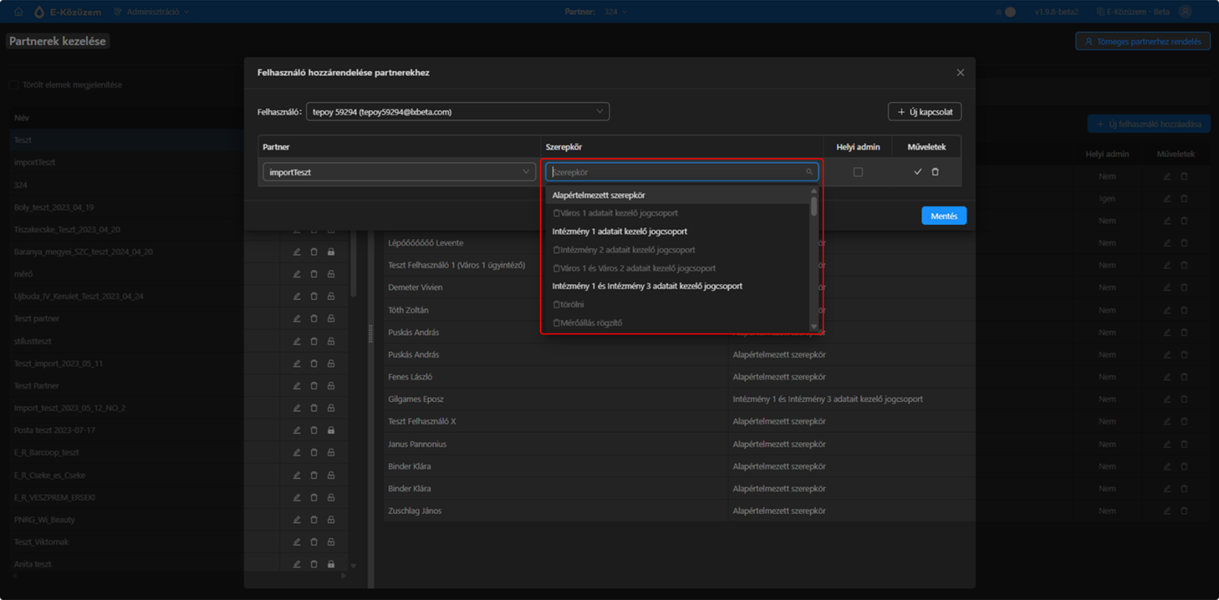This screenshot has height=600, width=1219.
Task: Select Tiszakecske_Teszt_2023_04_20 partner
Action: coord(67,229)
